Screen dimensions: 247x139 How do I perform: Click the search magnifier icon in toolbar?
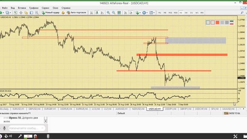[242, 13]
